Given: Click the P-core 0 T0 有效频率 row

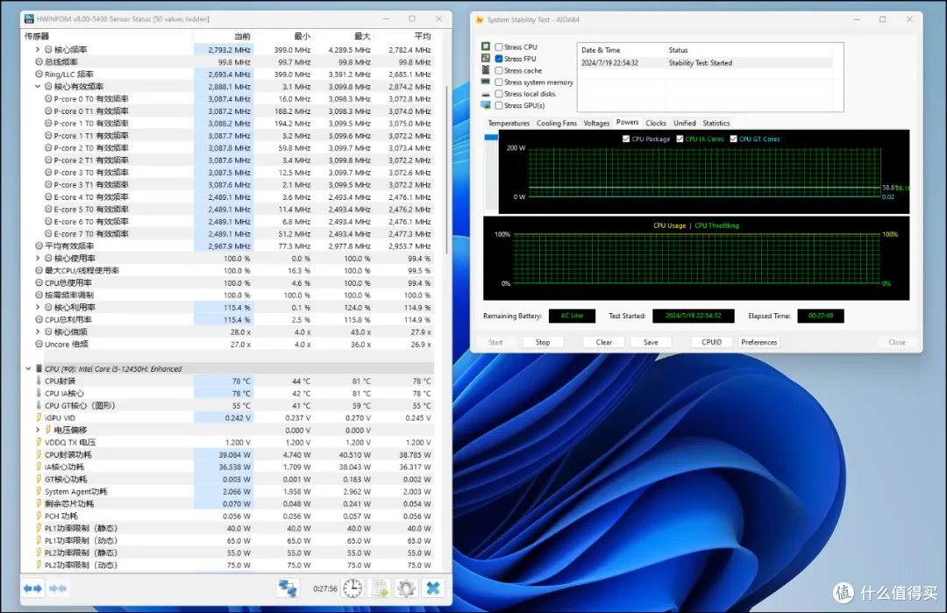Looking at the screenshot, I should (x=228, y=98).
